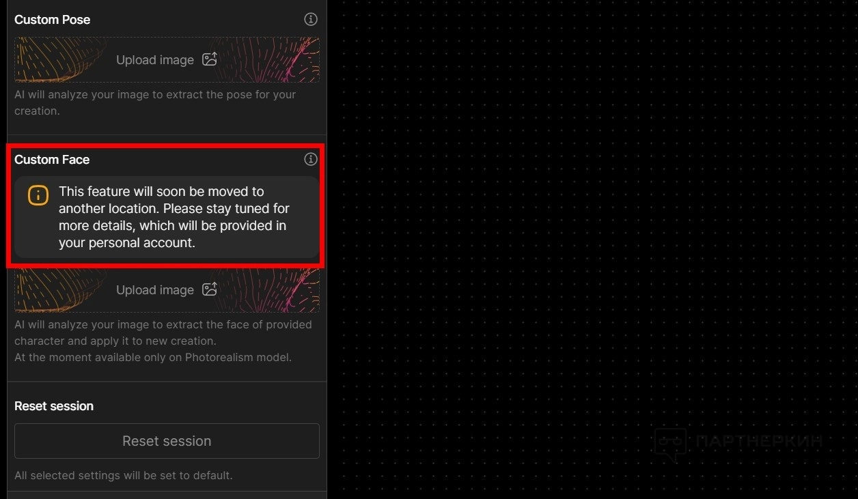
Task: Open the Custom Pose info icon
Action: point(311,19)
